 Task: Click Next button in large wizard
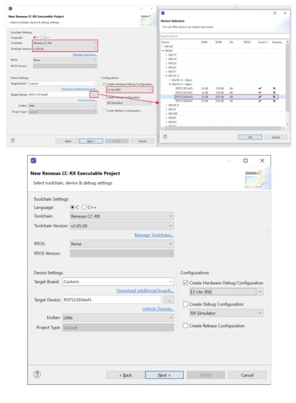coord(164,375)
